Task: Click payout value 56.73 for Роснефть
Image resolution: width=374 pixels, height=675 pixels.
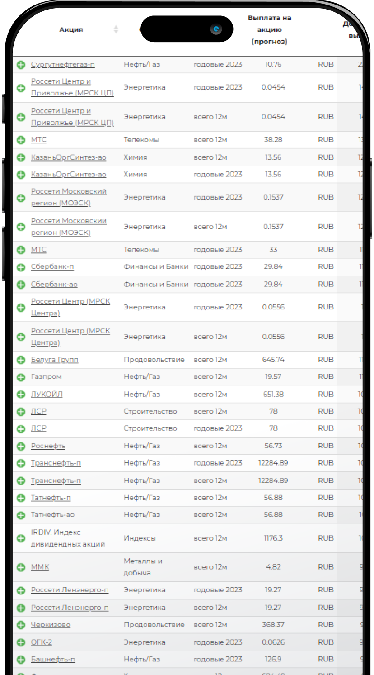Action: pos(273,446)
